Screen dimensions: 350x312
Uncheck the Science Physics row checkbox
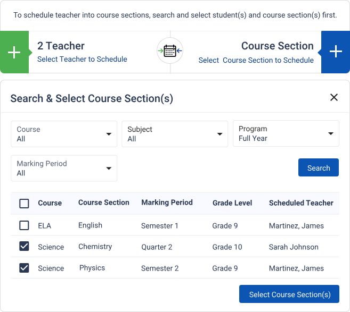[24, 268]
